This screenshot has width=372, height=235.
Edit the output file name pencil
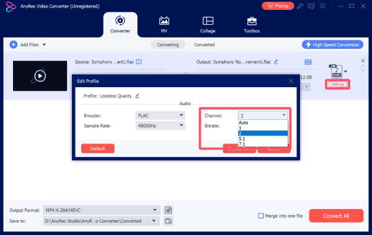(276, 62)
